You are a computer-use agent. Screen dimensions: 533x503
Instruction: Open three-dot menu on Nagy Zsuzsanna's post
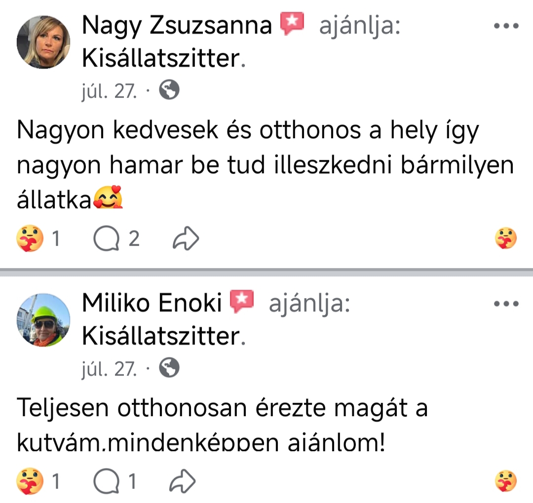click(507, 26)
